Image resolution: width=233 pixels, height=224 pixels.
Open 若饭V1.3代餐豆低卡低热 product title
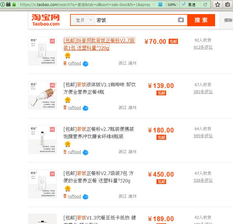(100, 220)
